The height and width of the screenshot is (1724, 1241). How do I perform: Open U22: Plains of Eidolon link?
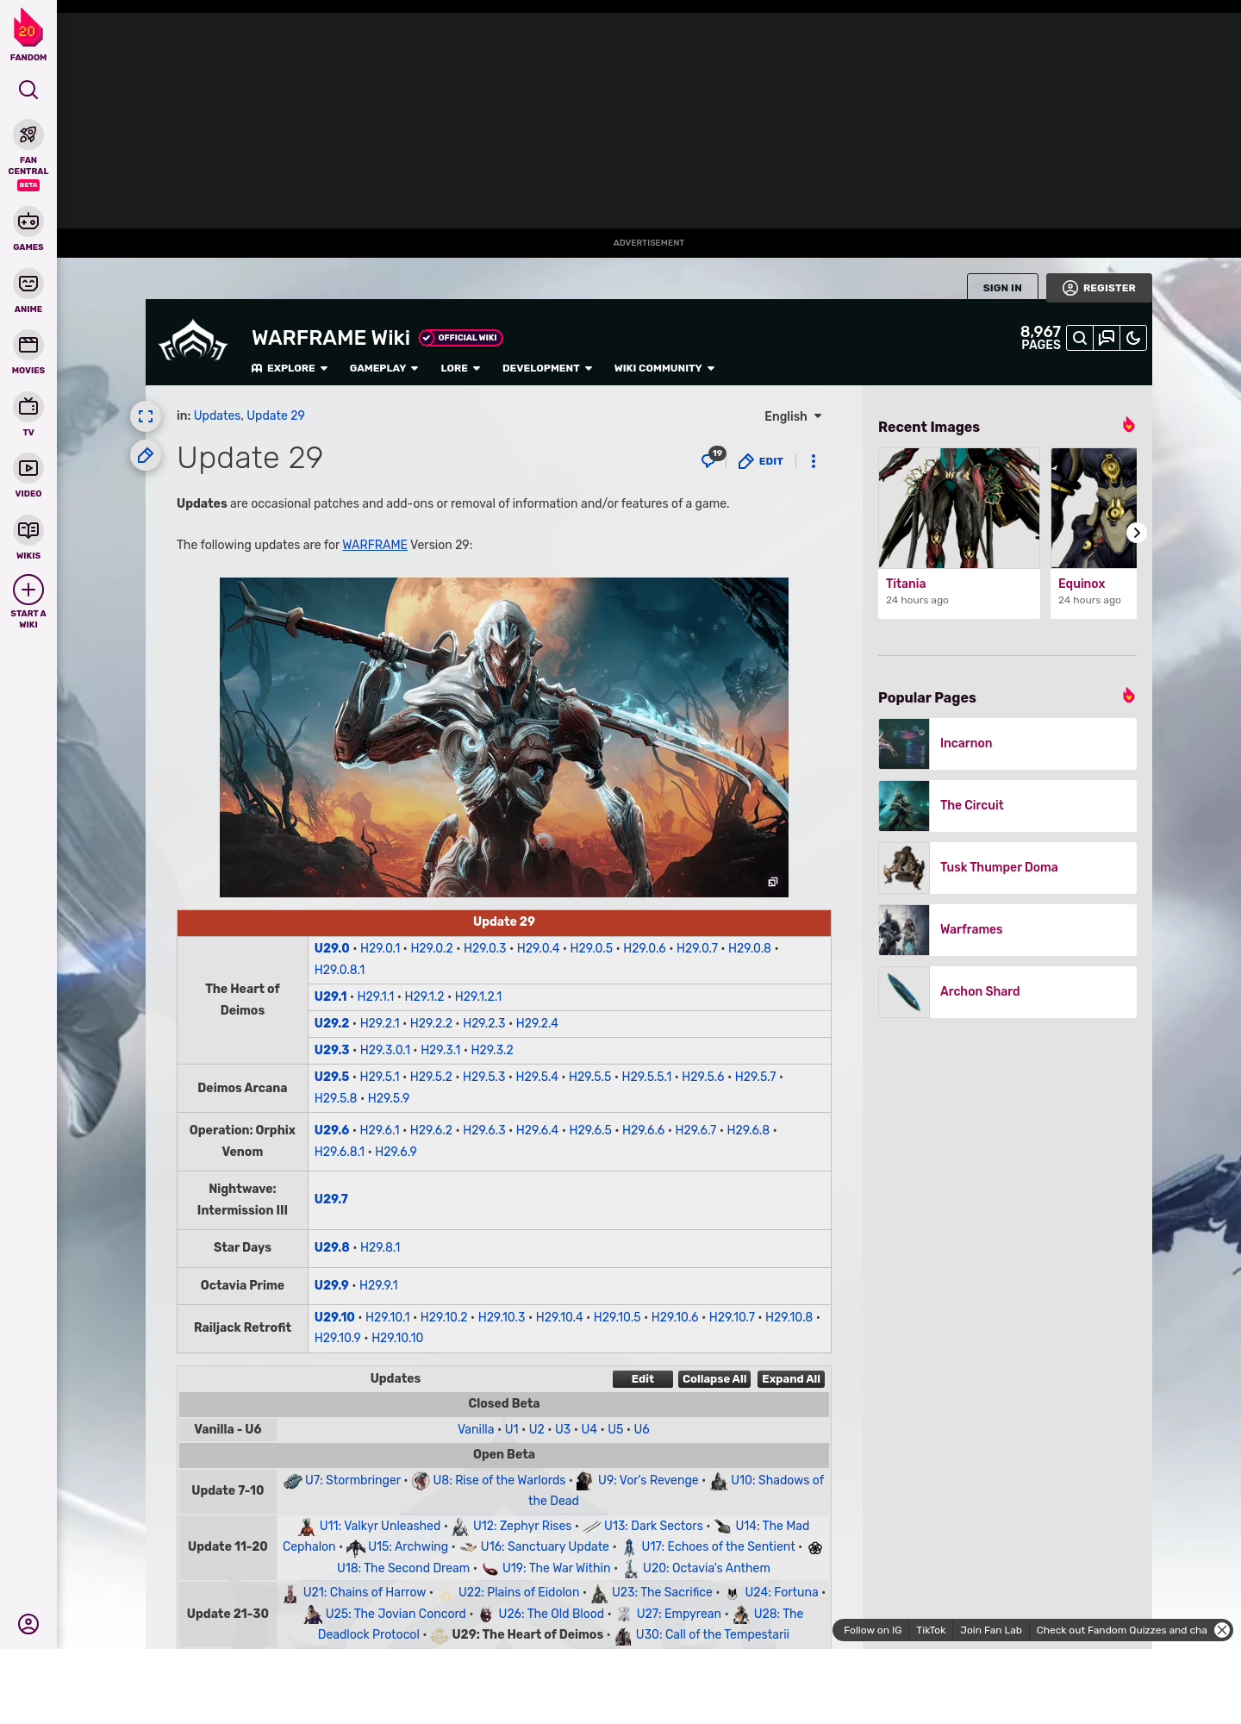(519, 1592)
